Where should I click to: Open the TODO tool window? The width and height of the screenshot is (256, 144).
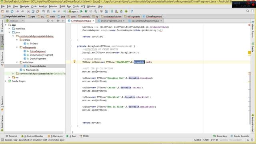84,136
